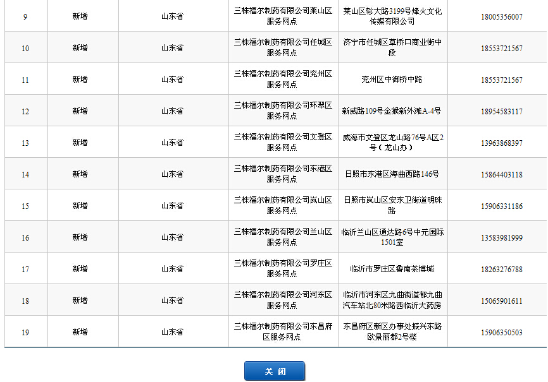
Task: Select address 日照市岚山区安东卫街道明珠路
Action: (392, 205)
